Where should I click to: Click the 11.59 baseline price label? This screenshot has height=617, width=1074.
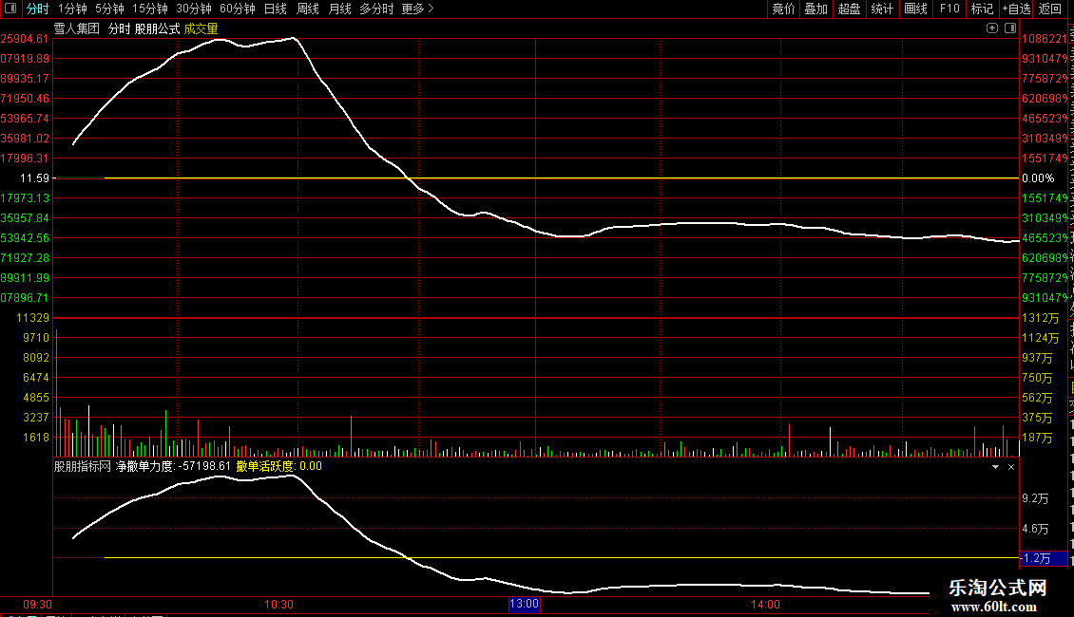click(34, 178)
